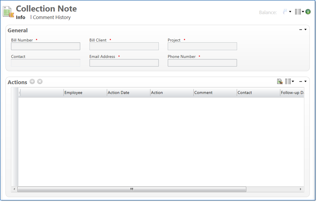Viewport: 317px width, 202px height.
Task: Collapse the General section with minus
Action: 301,29
